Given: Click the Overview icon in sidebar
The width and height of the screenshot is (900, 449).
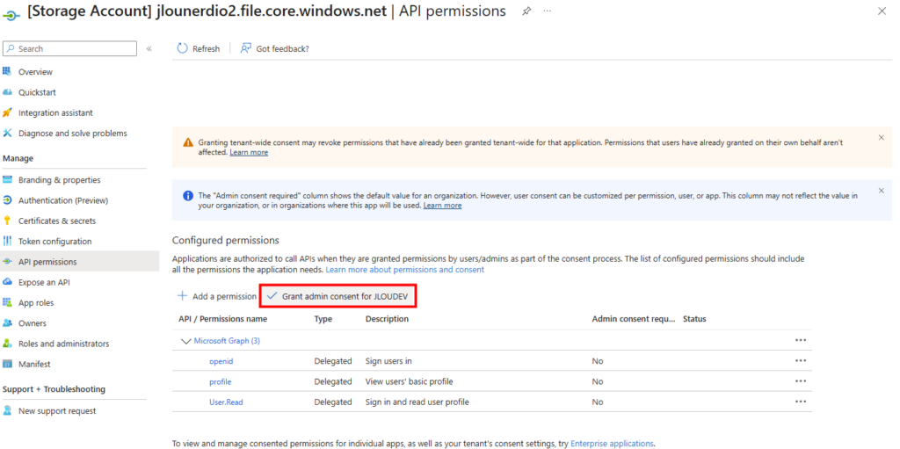Looking at the screenshot, I should [x=7, y=72].
